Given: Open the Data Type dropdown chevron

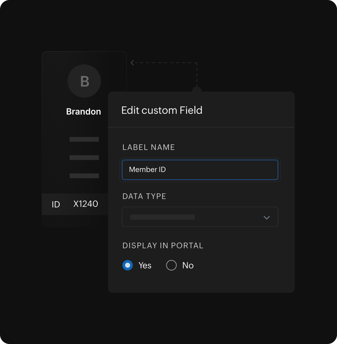Looking at the screenshot, I should (x=267, y=218).
